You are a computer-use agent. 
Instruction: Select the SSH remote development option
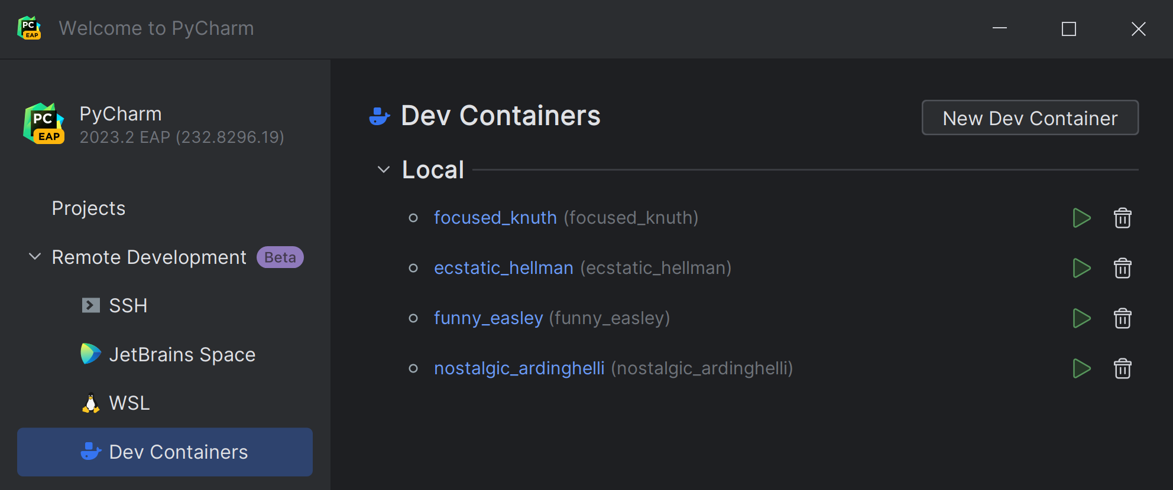[x=128, y=305]
